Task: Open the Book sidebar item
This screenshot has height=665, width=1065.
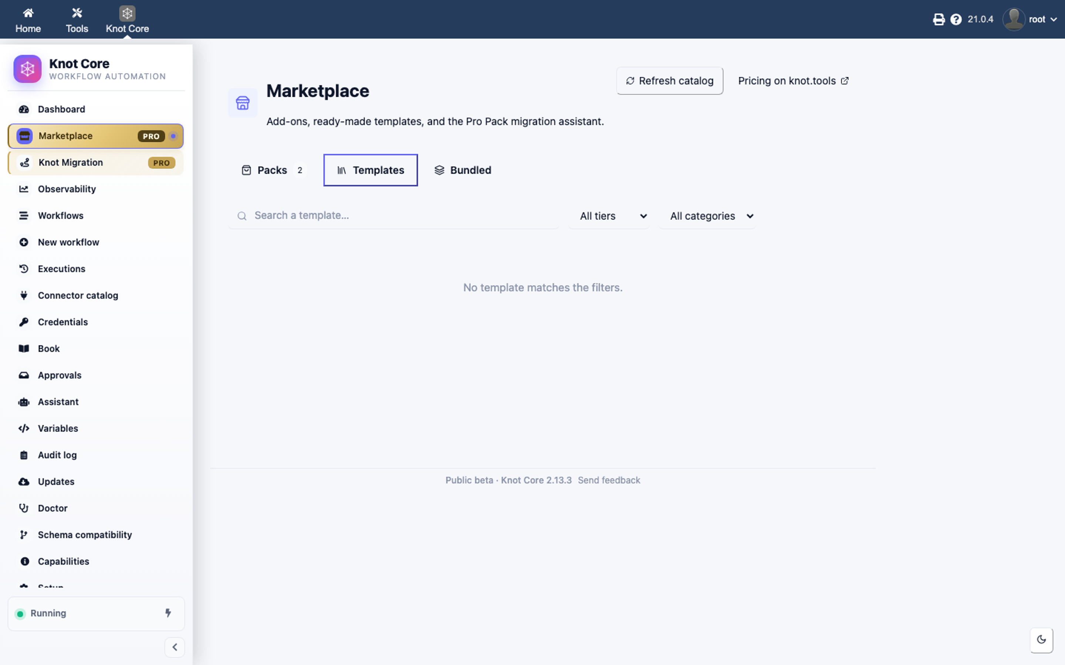Action: (x=95, y=349)
